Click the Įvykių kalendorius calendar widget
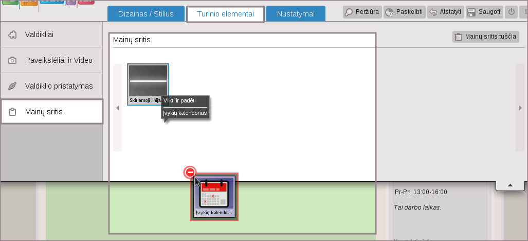 point(214,197)
